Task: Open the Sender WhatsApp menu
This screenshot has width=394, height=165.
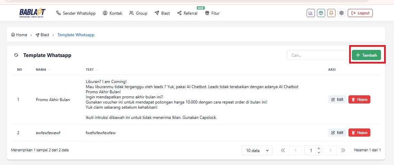Action: pos(76,13)
